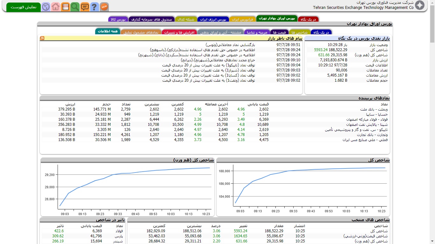Select the همه اطلاعات sub-tab
The height and width of the screenshot is (244, 435).
tap(107, 31)
